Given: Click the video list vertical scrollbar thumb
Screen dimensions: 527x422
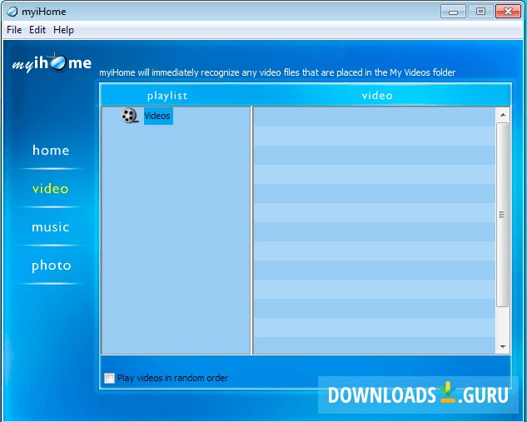Looking at the screenshot, I should click(503, 215).
